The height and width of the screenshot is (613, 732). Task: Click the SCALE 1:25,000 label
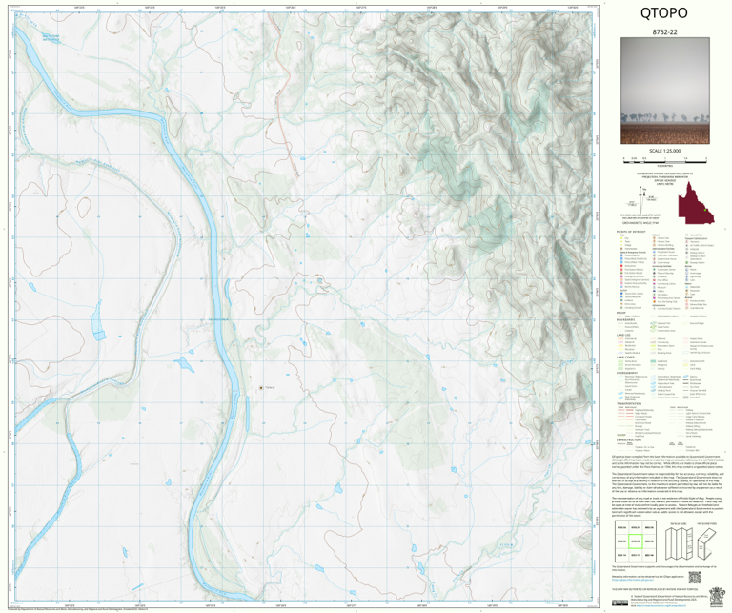click(664, 151)
